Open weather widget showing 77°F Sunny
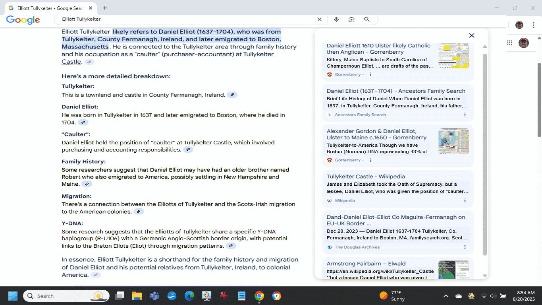 [393, 296]
